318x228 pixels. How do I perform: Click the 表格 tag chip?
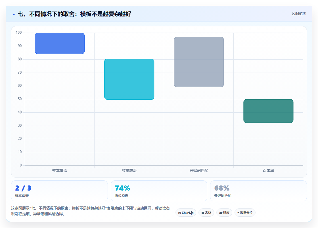click(206, 213)
